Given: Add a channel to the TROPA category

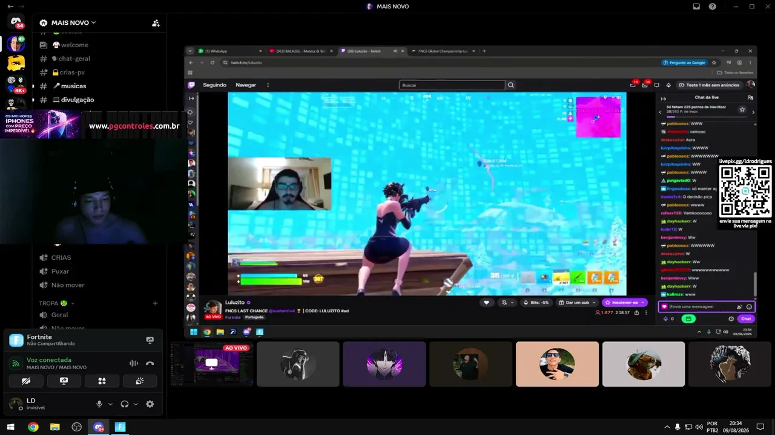Looking at the screenshot, I should (x=155, y=303).
